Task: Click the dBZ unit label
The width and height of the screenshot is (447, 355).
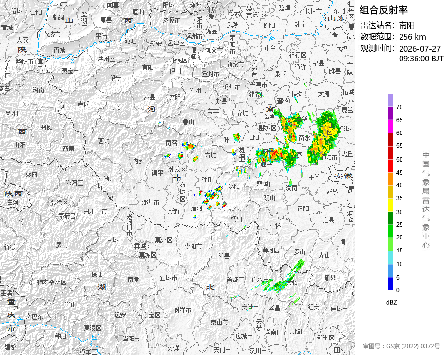Action: click(391, 303)
